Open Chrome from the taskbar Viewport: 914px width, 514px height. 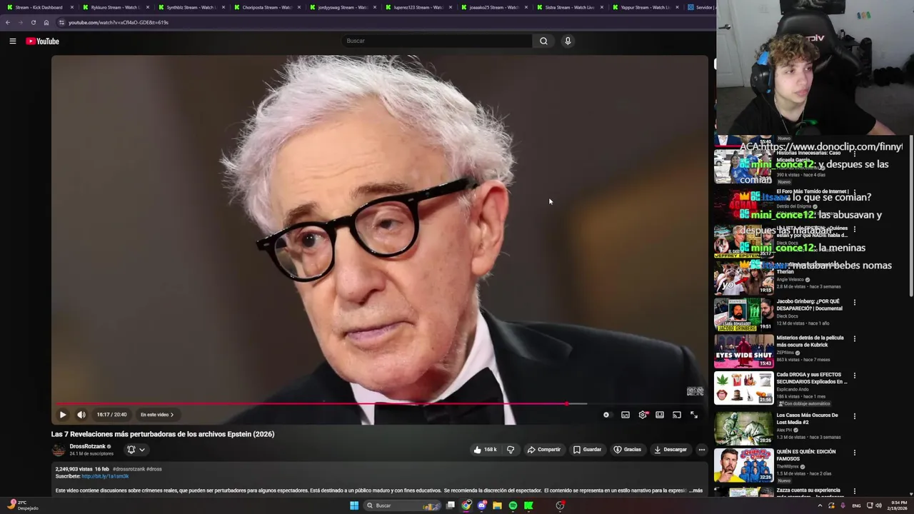[x=466, y=505]
